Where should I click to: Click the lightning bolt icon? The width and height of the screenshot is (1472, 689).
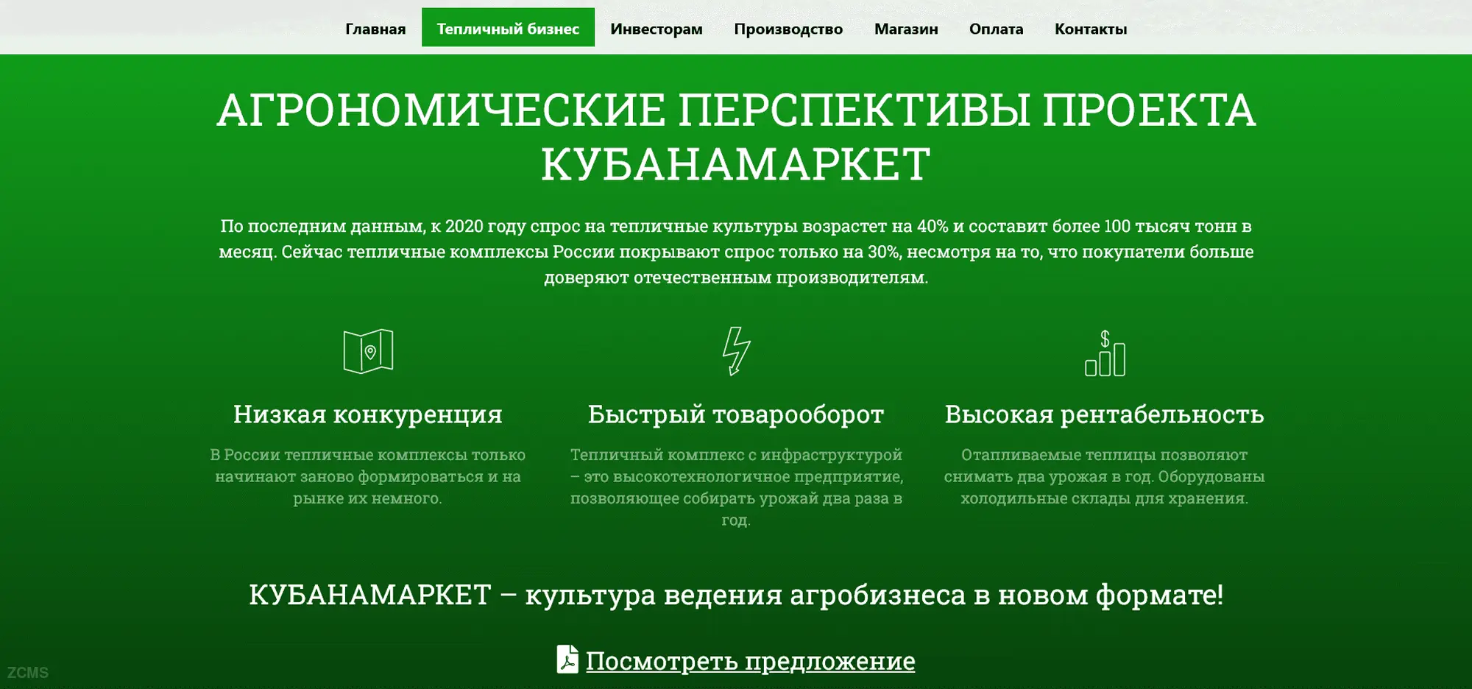click(x=736, y=351)
